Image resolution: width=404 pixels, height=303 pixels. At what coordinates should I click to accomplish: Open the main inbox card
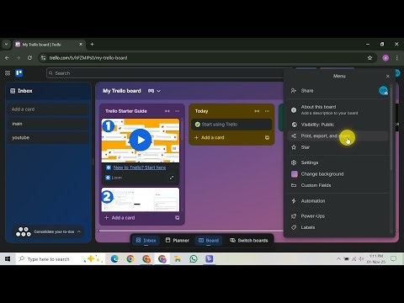coord(48,124)
